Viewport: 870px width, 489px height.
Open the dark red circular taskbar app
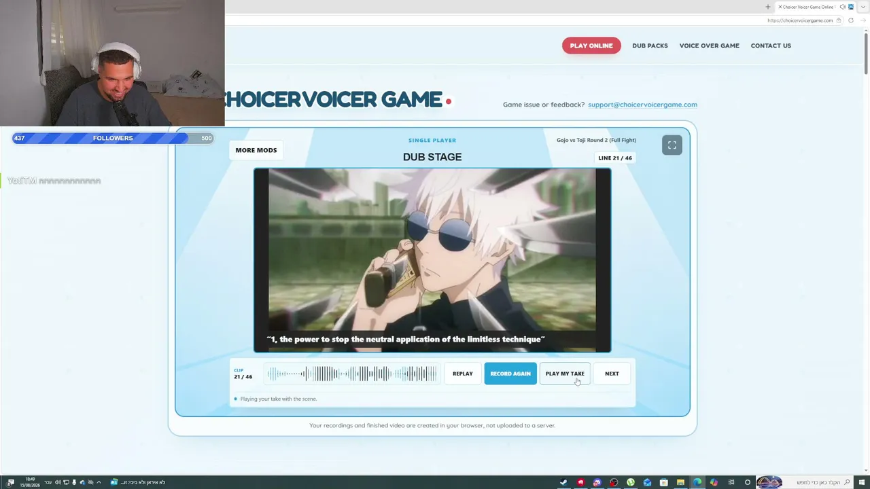click(614, 482)
